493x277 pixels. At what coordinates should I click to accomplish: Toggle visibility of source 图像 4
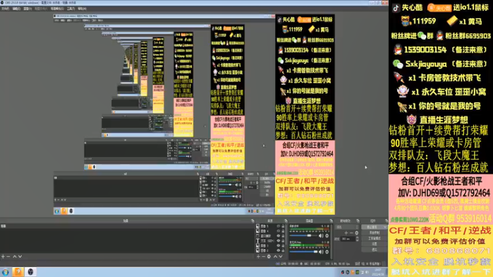279,231
